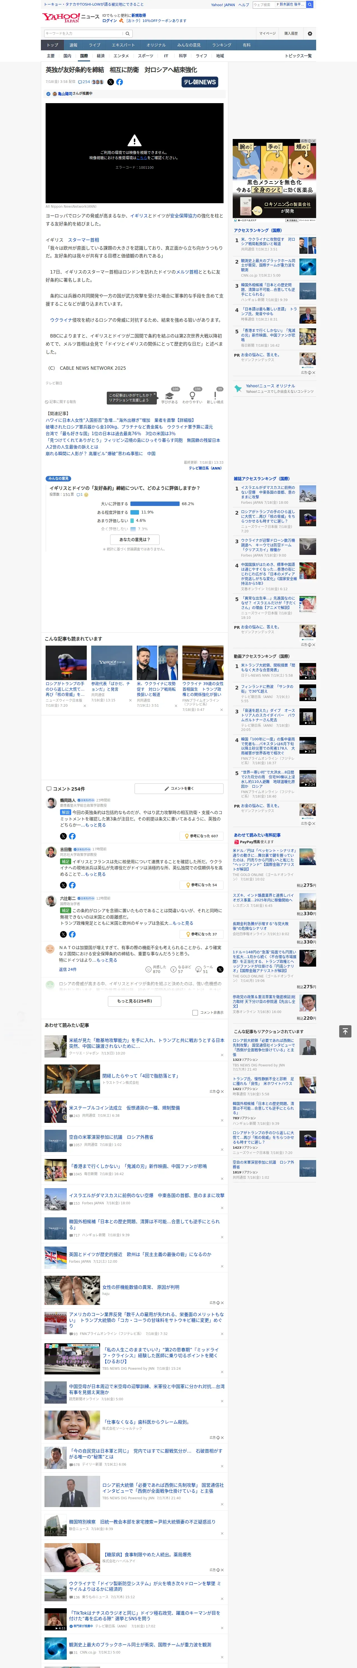Open the みんなの意見 navigation tab
The image size is (357, 1668).
pos(189,45)
